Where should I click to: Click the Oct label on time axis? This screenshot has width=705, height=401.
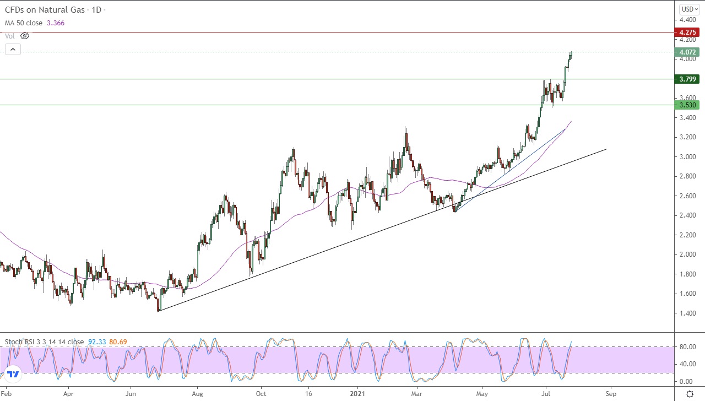click(x=261, y=394)
